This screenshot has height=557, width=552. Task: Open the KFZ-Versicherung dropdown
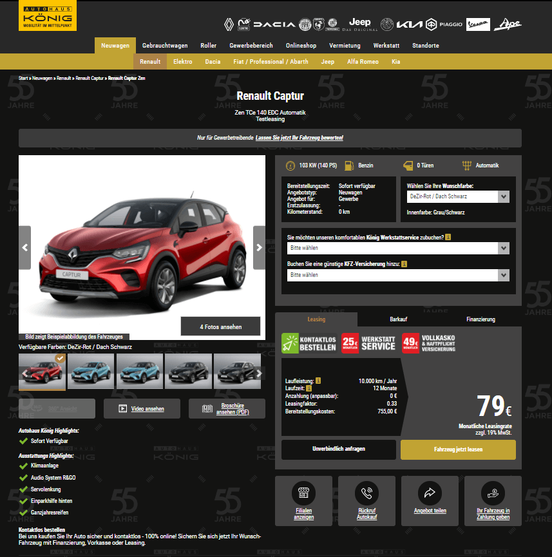398,275
